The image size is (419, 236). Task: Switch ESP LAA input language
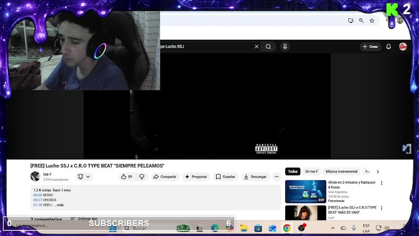coord(366,228)
